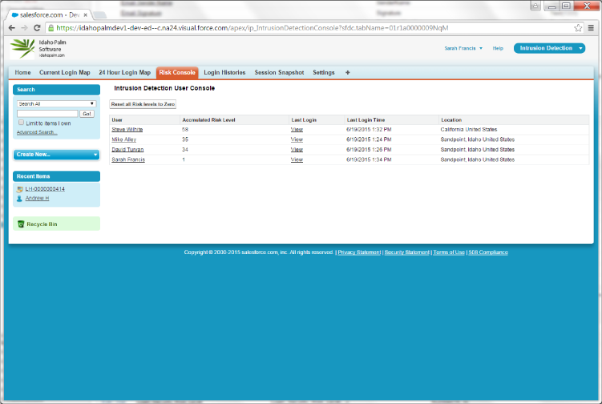Click the Andrew H user icon

coord(19,198)
